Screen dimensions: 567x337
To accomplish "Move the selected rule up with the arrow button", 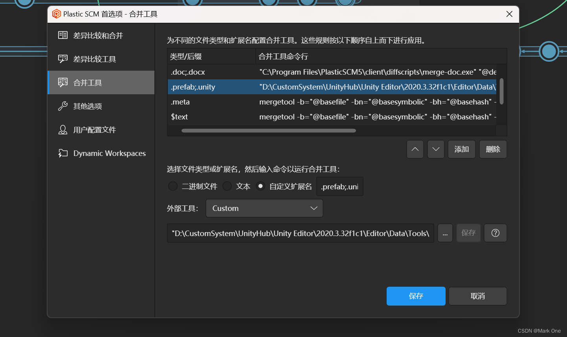I will pos(415,149).
